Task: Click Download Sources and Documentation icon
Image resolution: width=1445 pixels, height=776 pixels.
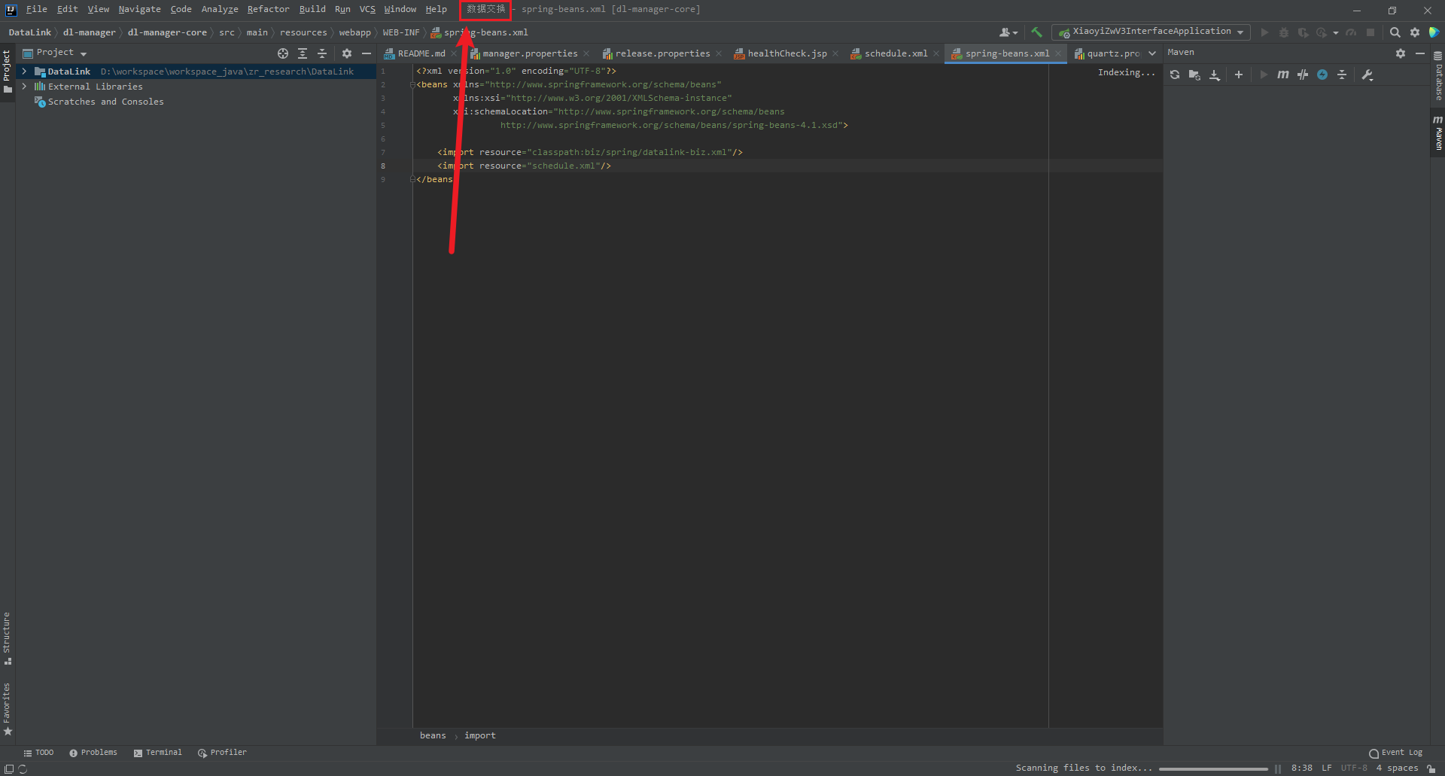Action: (1215, 75)
